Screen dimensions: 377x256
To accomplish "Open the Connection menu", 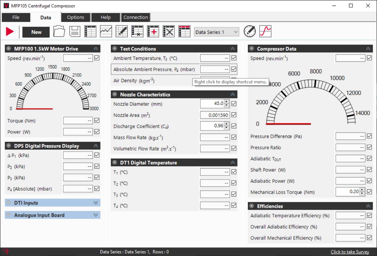I will coord(136,17).
